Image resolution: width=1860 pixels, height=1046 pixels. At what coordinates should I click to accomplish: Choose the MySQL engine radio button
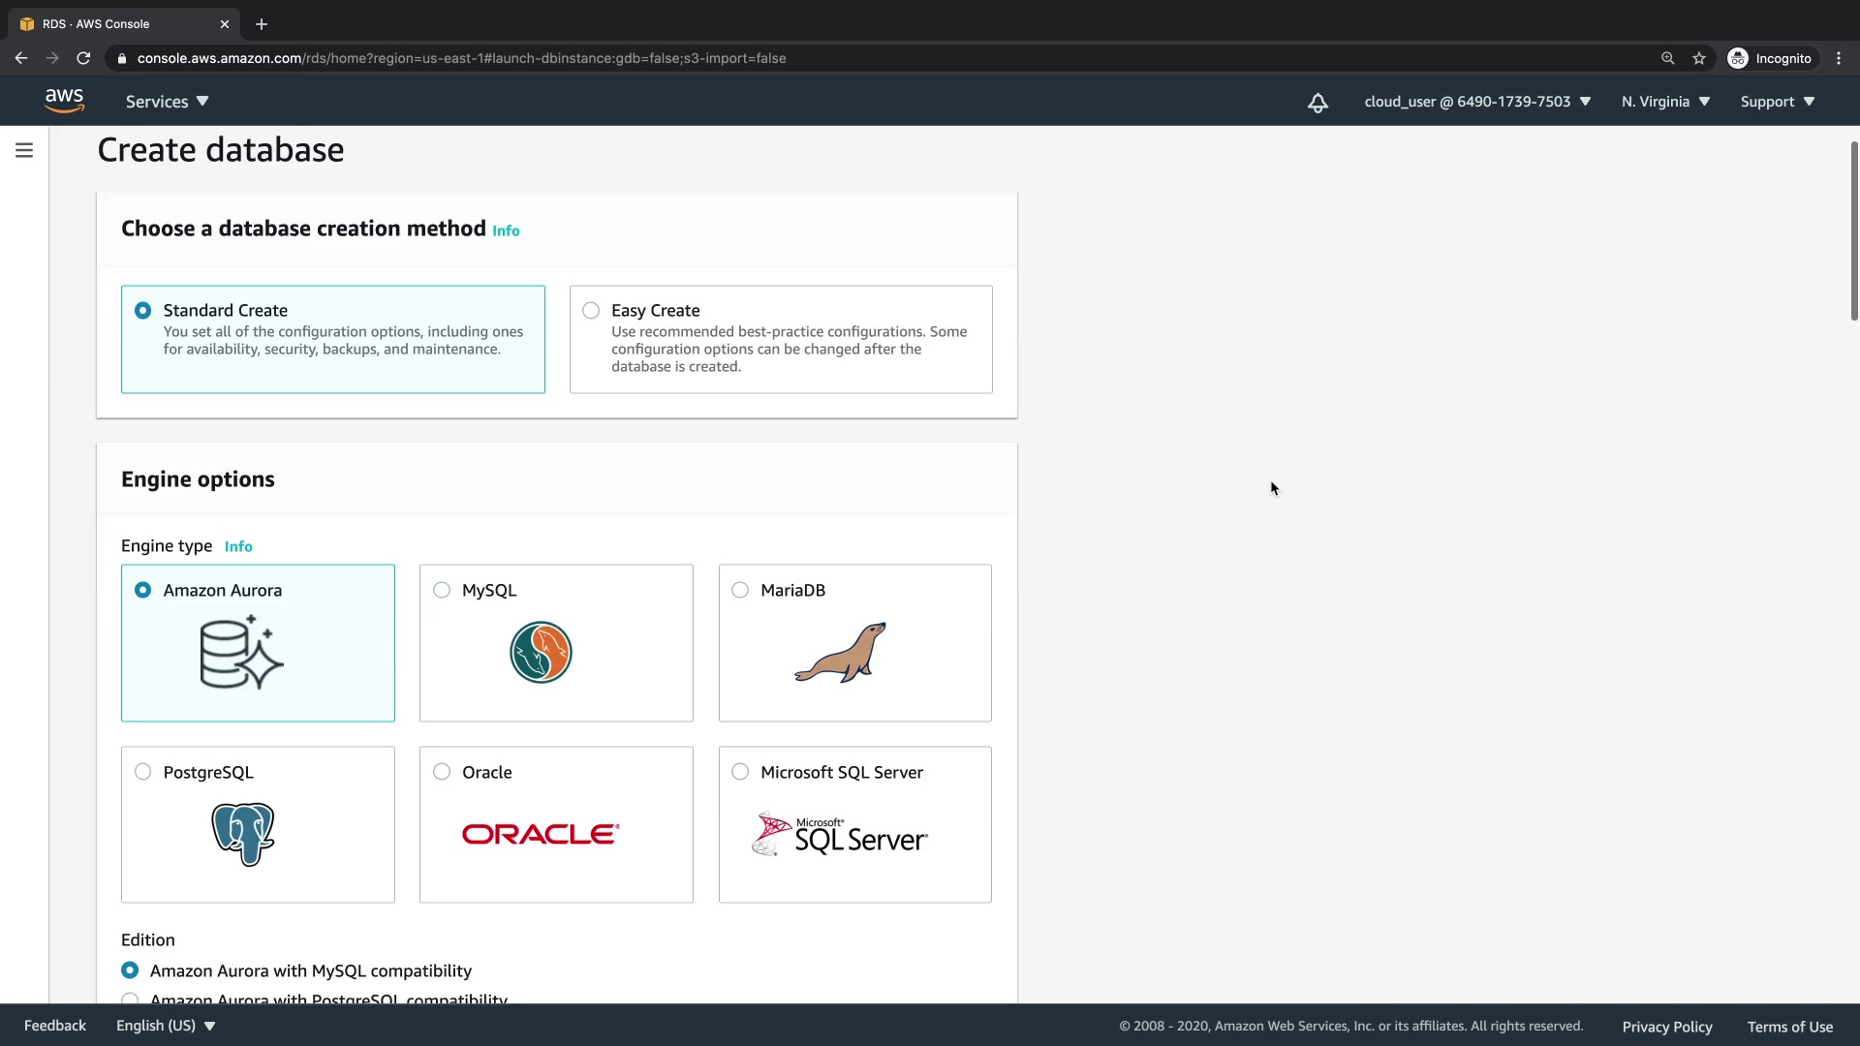(x=442, y=590)
